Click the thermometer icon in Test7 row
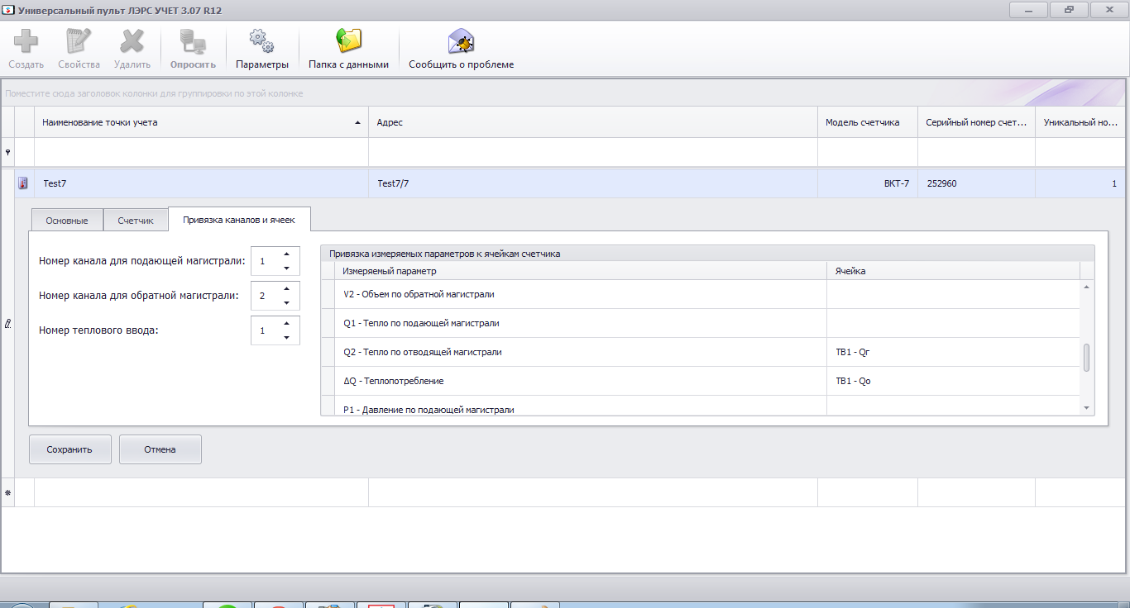This screenshot has width=1130, height=608. click(x=24, y=183)
